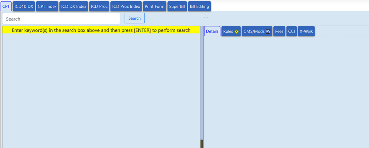369x148 pixels.
Task: Open the Fees tab
Action: click(279, 31)
